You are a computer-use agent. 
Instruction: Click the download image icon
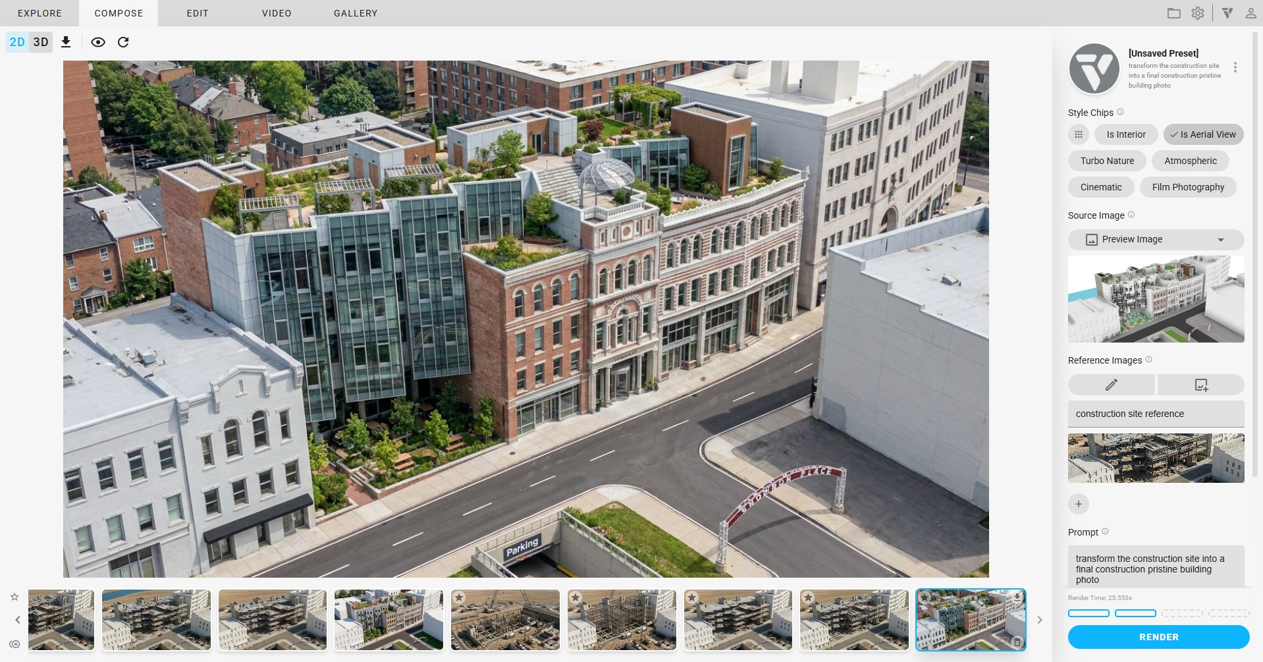(66, 42)
